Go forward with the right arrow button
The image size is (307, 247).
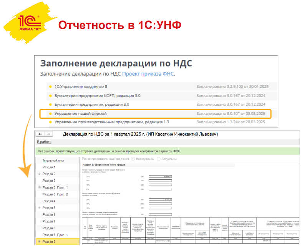[48, 134]
